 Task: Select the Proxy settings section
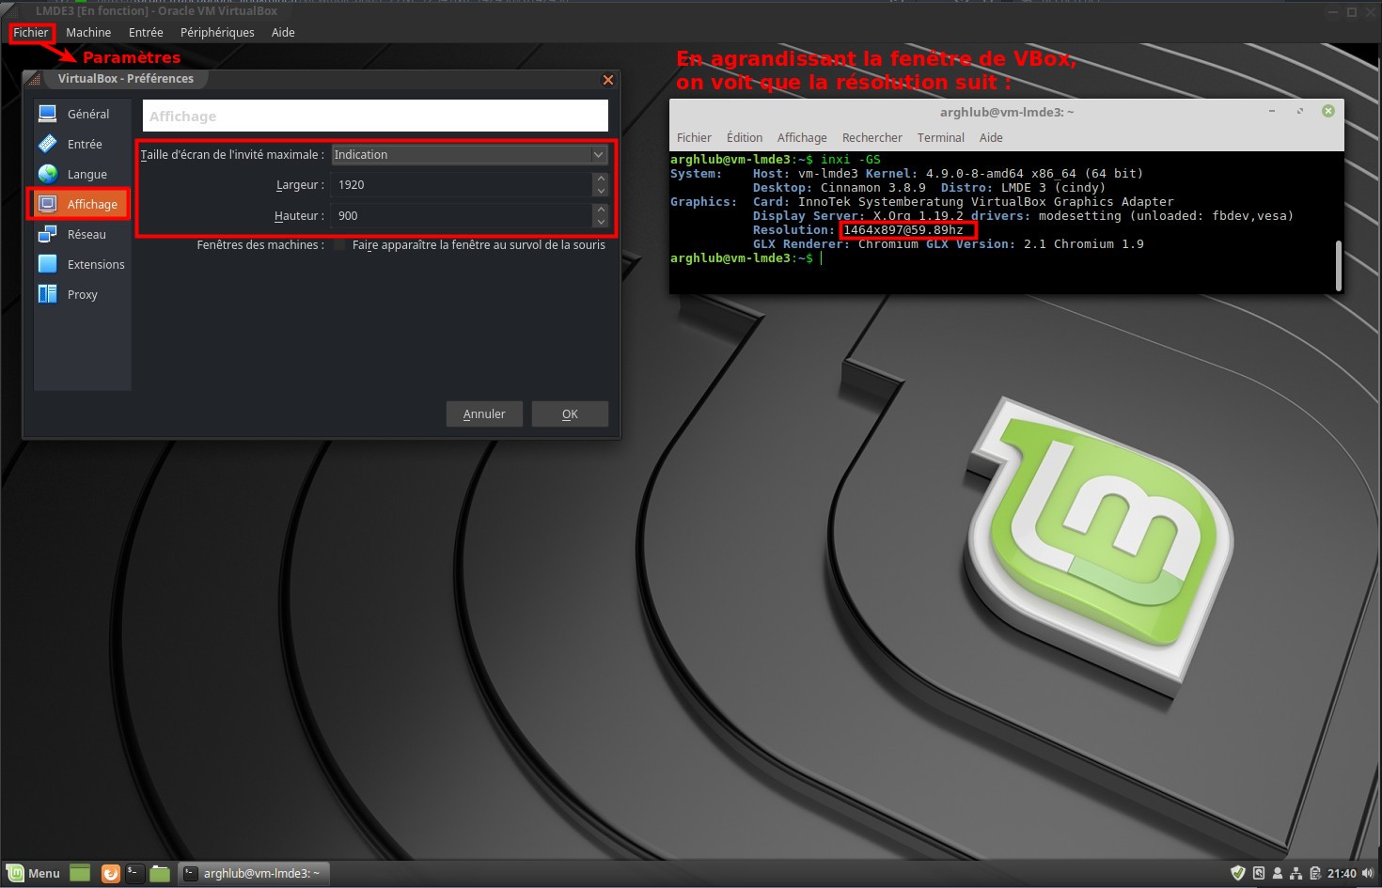82,294
